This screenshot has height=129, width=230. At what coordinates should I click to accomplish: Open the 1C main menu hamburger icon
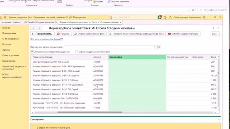pos(5,18)
